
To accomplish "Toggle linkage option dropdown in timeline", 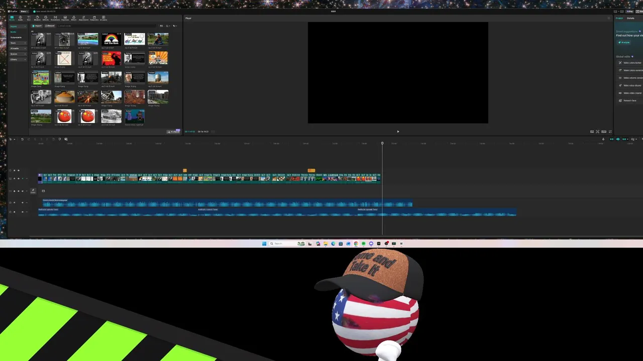I will 624,139.
